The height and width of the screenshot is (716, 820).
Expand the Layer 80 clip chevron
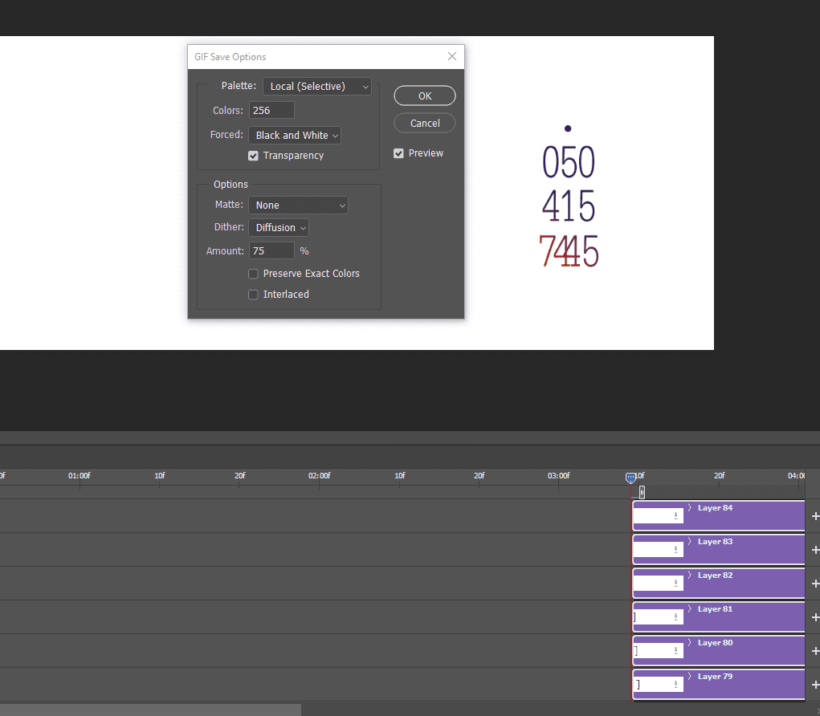690,642
